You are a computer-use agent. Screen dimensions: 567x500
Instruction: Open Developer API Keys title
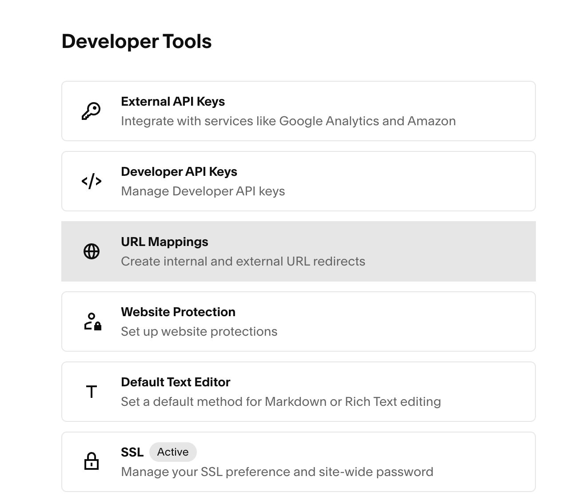pos(179,172)
